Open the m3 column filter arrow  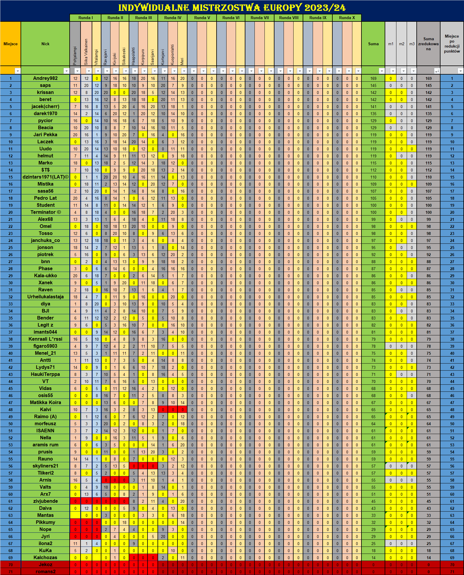413,71
